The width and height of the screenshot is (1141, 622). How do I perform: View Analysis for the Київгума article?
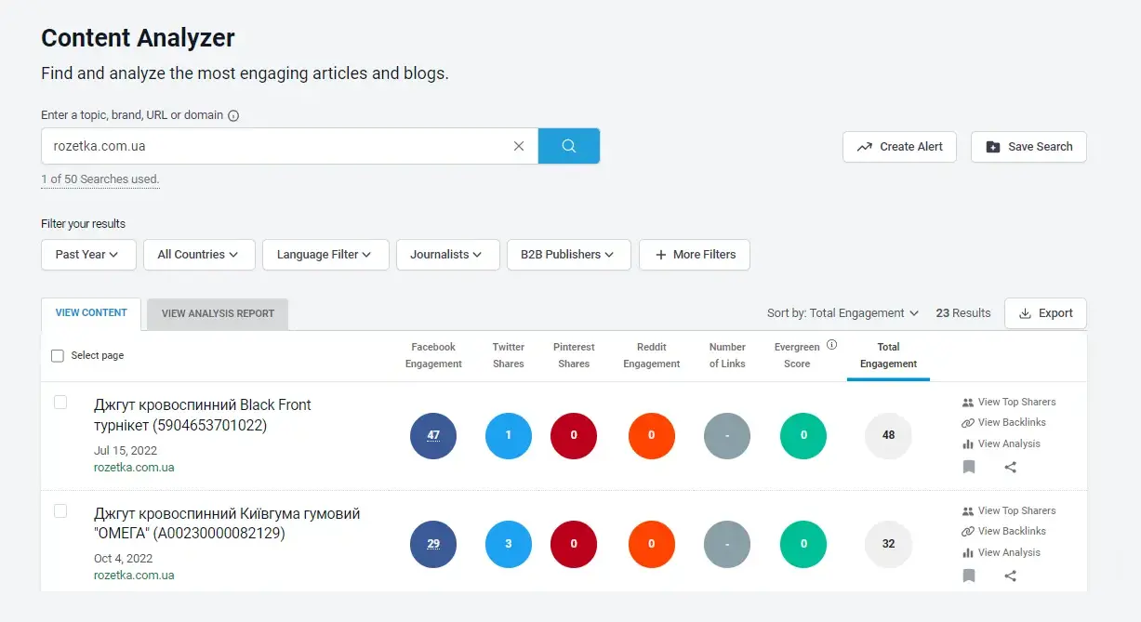(1001, 553)
